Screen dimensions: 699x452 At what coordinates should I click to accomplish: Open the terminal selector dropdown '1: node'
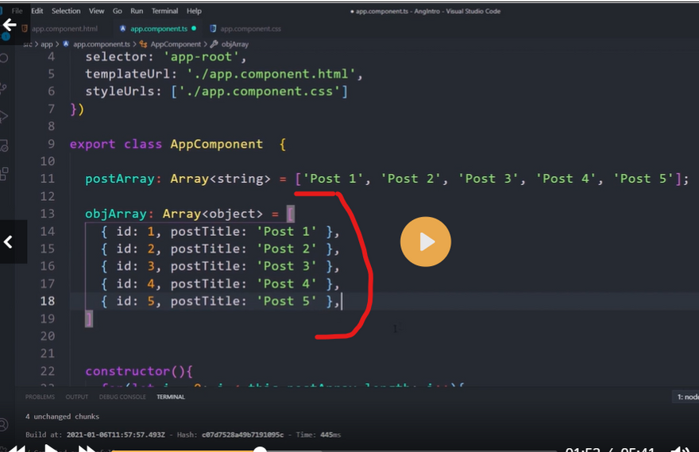[x=685, y=396]
